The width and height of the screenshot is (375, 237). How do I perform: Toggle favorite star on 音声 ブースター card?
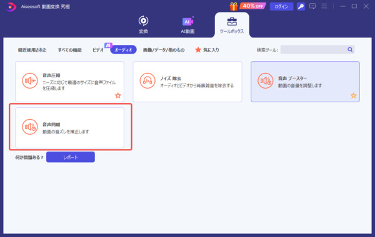[354, 95]
